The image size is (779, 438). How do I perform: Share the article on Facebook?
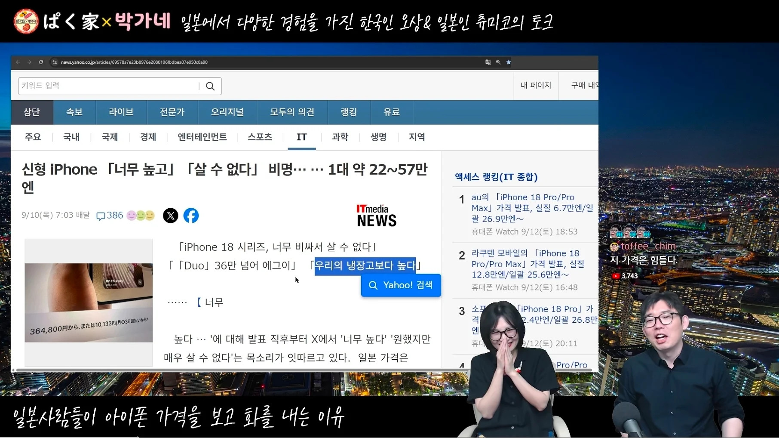coord(191,216)
